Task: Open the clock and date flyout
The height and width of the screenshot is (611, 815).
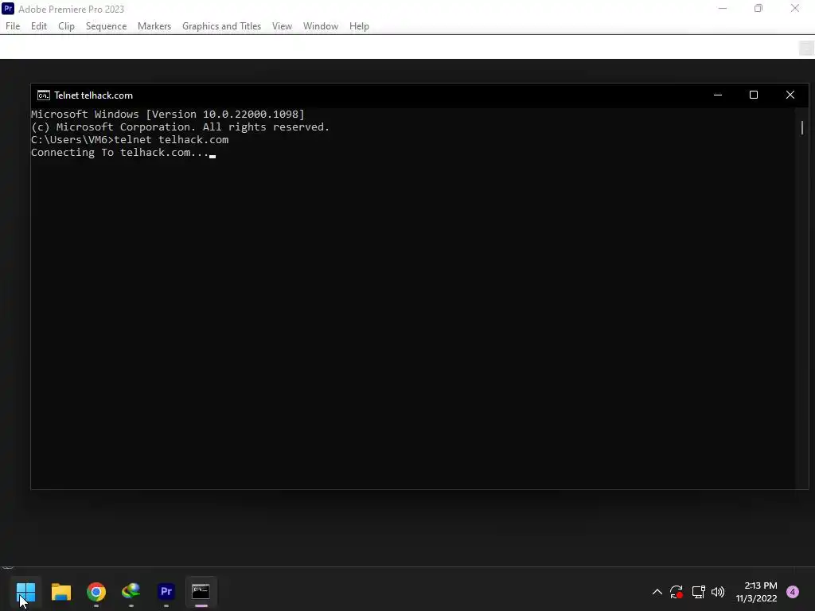Action: click(x=757, y=592)
